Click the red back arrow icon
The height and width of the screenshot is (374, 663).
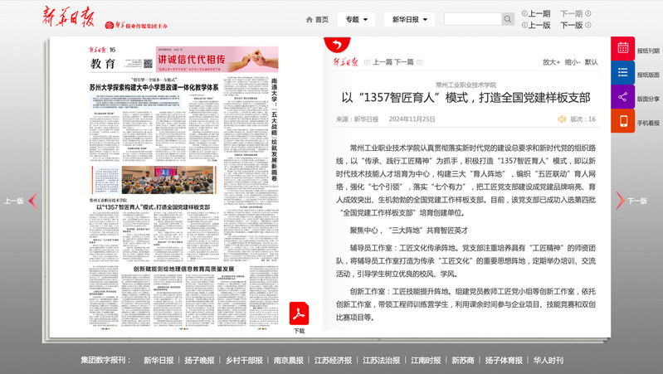(336, 46)
